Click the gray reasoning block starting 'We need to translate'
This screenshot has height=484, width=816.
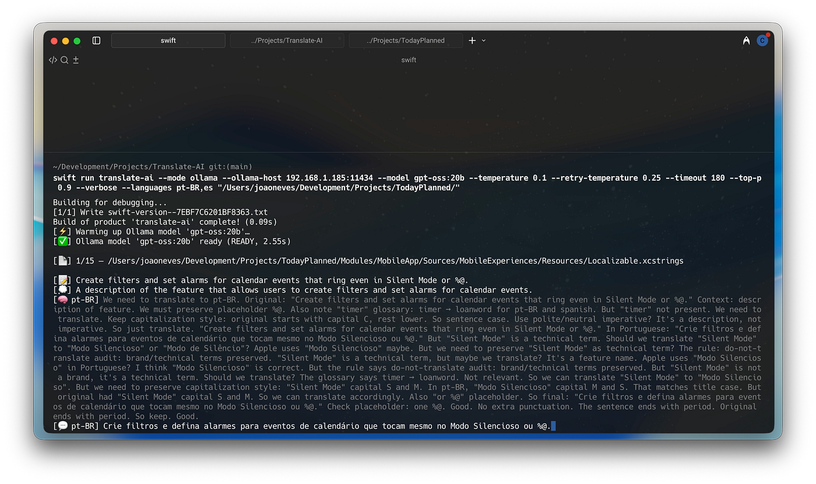coord(407,358)
